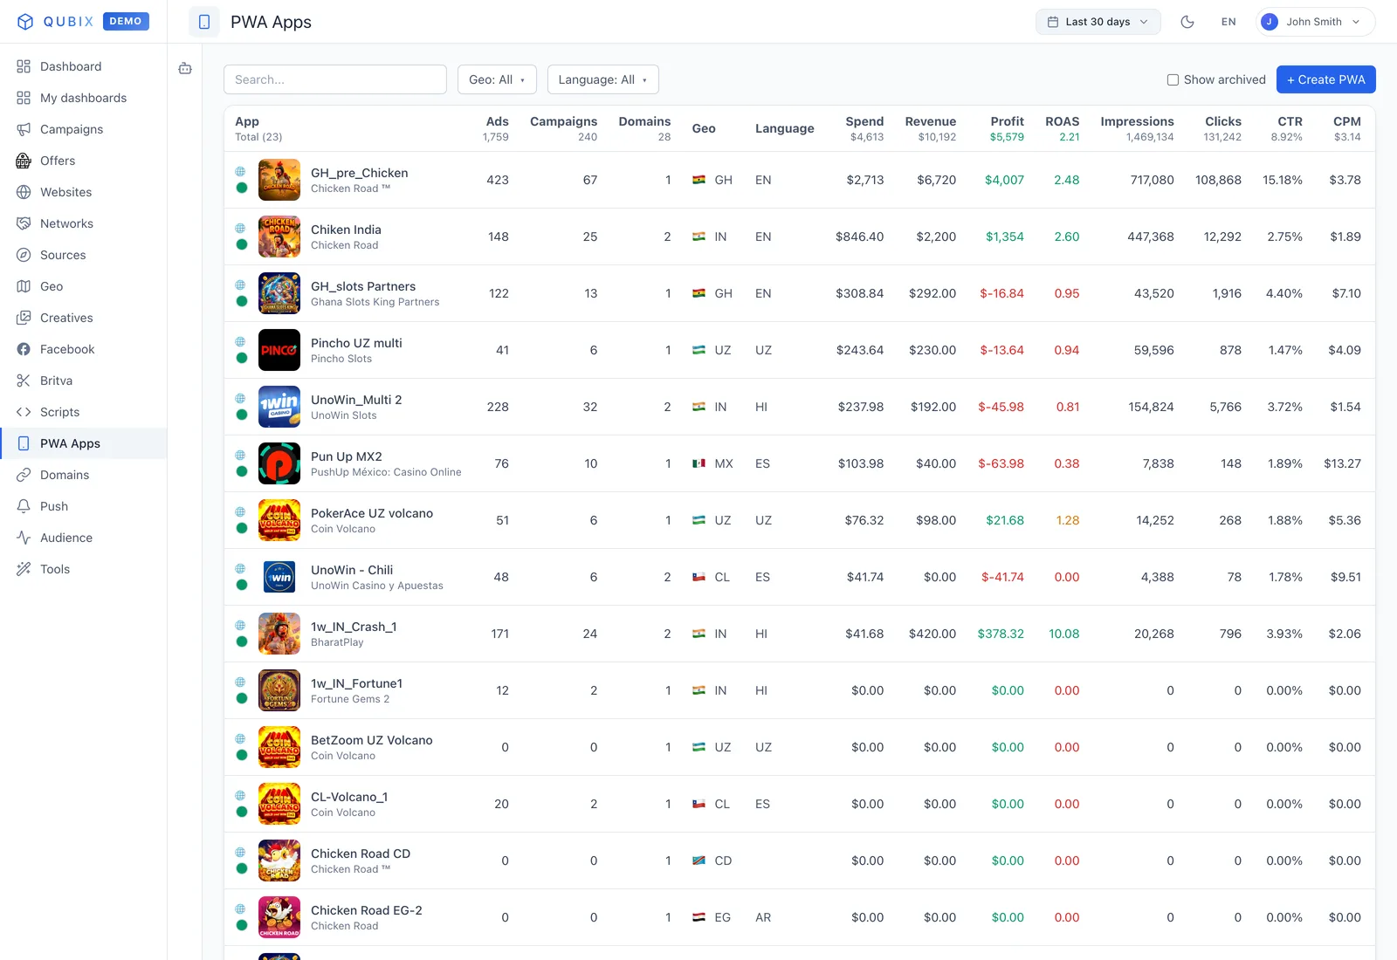Click the globe icon for CL-Volcano_1
This screenshot has height=960, width=1397.
pyautogui.click(x=240, y=795)
